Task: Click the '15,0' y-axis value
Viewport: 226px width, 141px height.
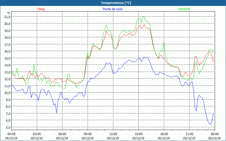Action: [8, 58]
